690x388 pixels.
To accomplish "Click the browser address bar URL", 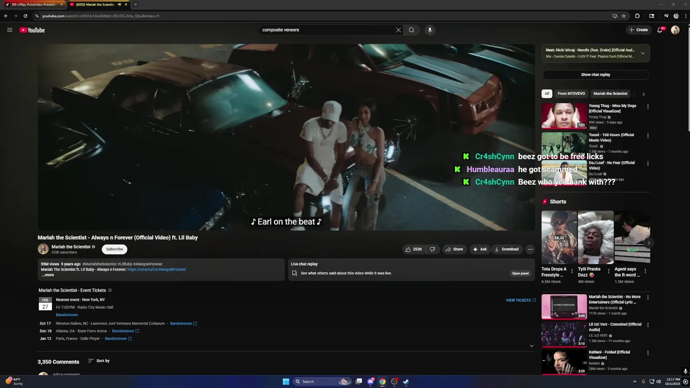I will coord(101,16).
